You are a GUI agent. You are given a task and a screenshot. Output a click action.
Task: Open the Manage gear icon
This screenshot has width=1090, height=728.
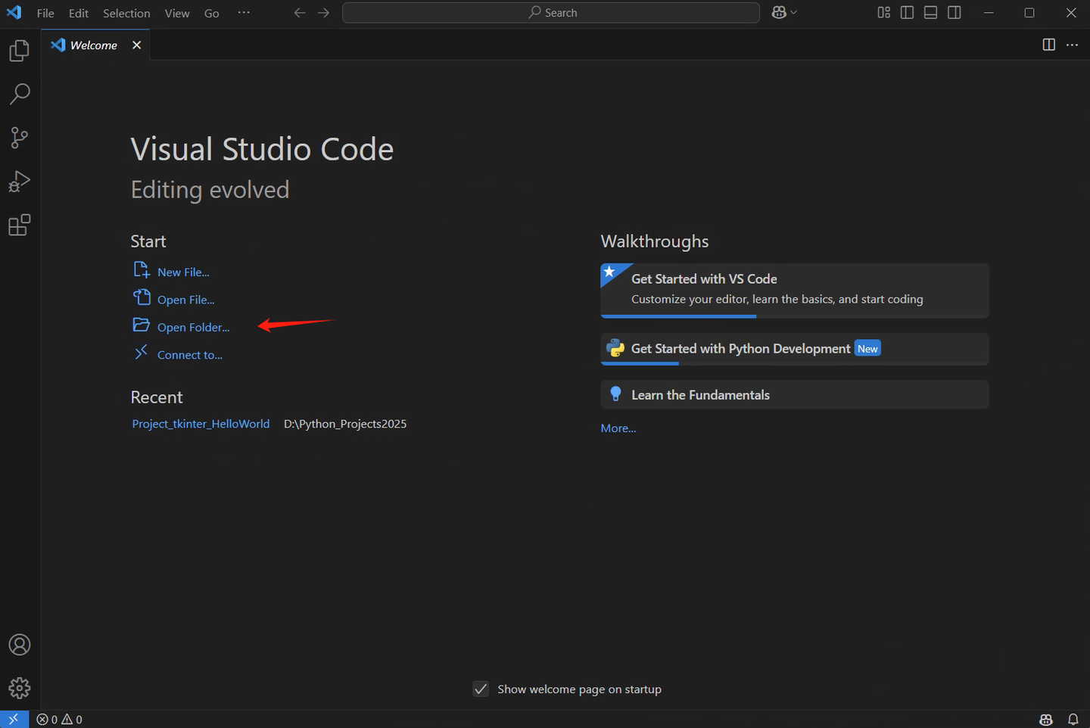pos(20,688)
